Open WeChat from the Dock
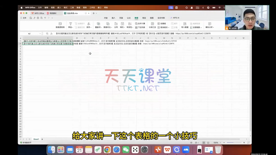Image resolution: width=276 pixels, height=155 pixels. coord(126,150)
